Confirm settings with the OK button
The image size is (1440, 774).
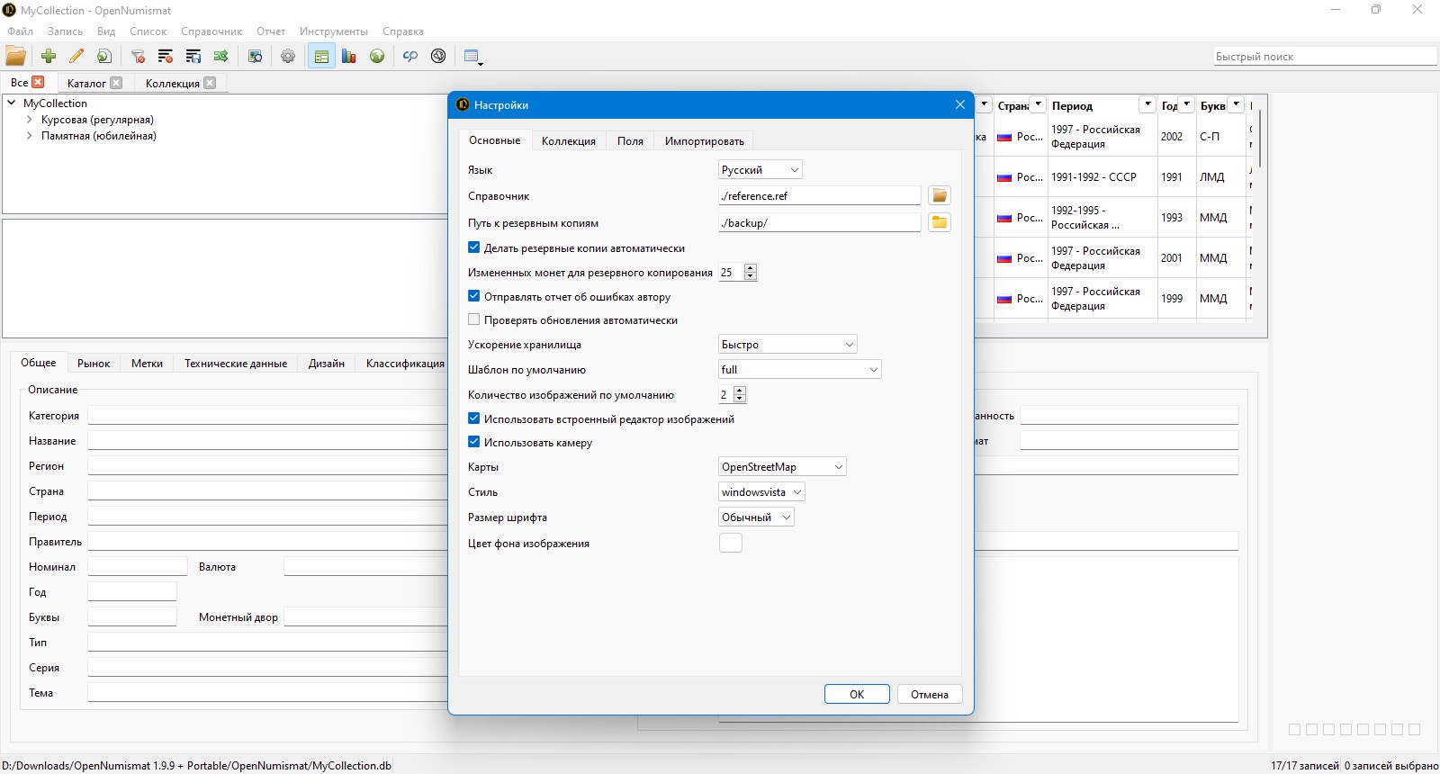(857, 694)
